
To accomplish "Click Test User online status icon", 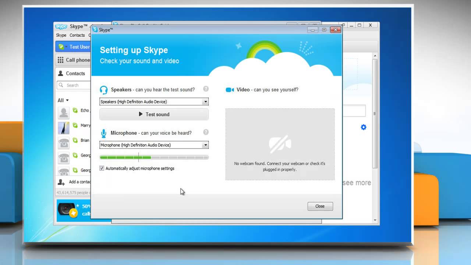I will click(x=61, y=47).
